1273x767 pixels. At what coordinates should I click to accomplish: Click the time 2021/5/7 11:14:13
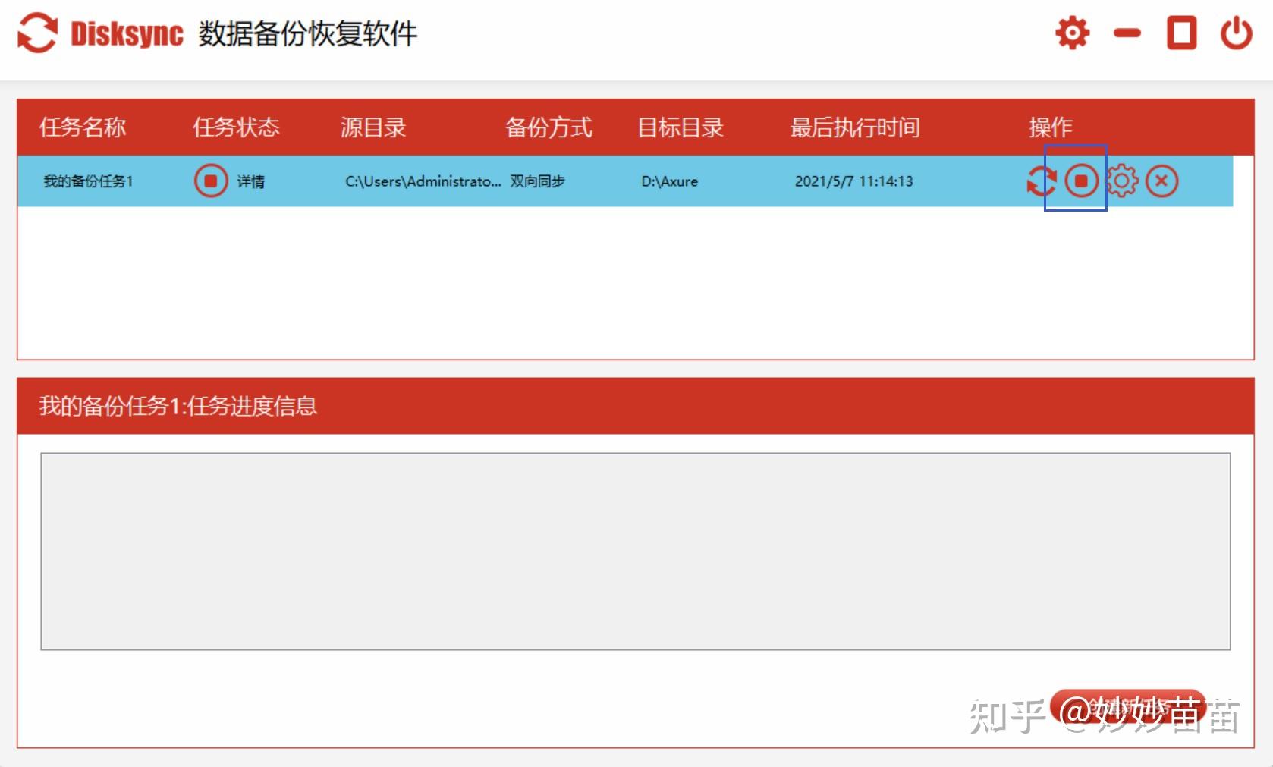pyautogui.click(x=853, y=181)
